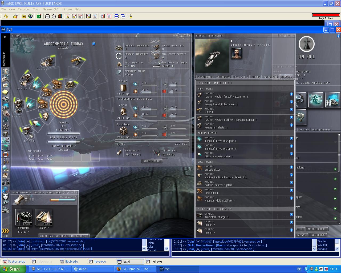Image resolution: width=341 pixels, height=273 pixels.
Task: Select Antimatter Charge M in cargo hold
Action: pos(24,221)
